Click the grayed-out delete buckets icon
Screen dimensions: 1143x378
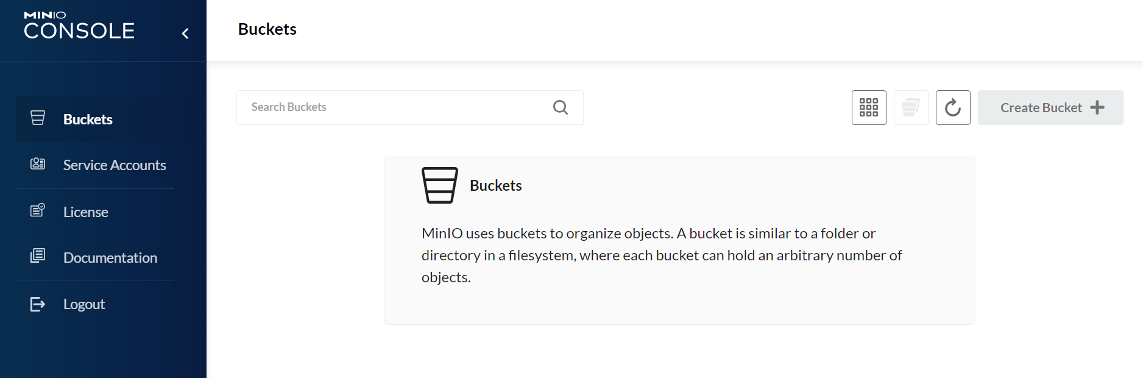pos(910,107)
